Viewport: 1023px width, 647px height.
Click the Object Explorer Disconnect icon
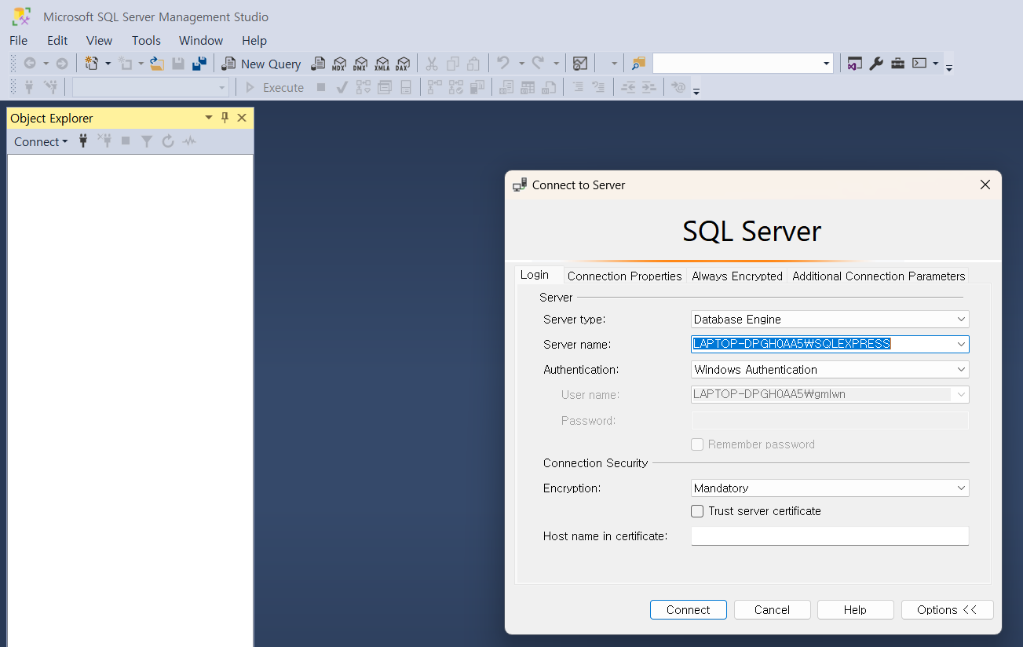(x=104, y=141)
